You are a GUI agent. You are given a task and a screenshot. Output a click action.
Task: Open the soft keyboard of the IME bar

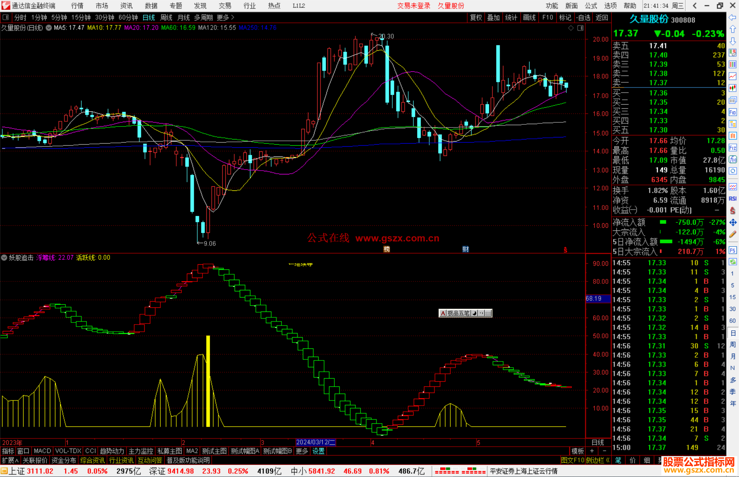pyautogui.click(x=488, y=313)
